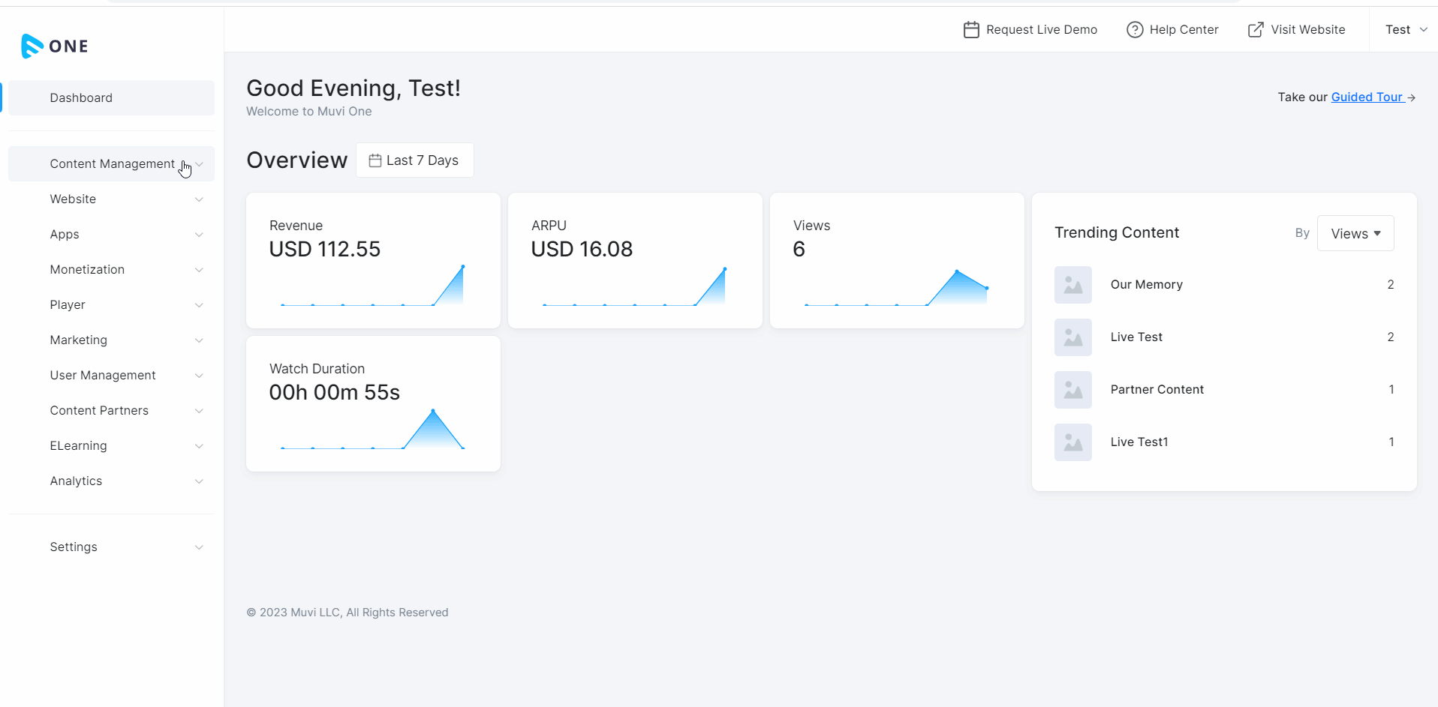Viewport: 1438px width, 707px height.
Task: Open the Trending Content Views dropdown
Action: pyautogui.click(x=1355, y=234)
